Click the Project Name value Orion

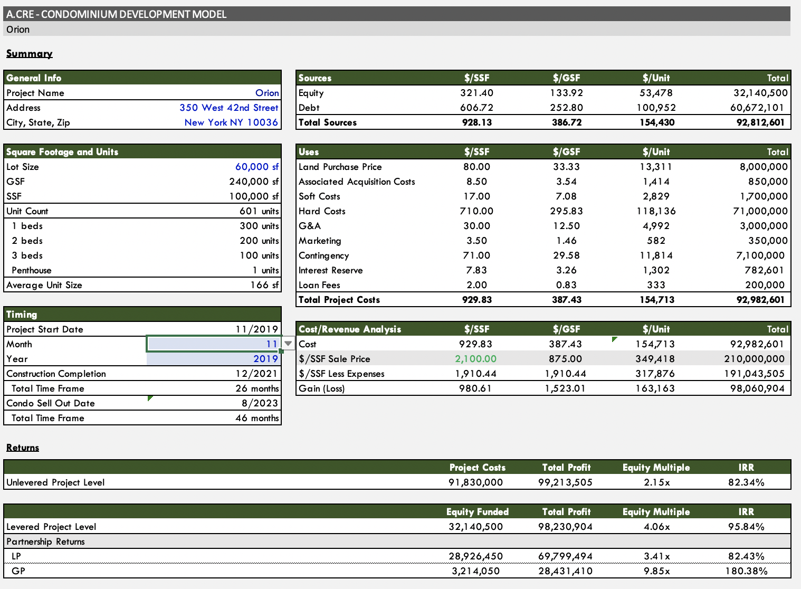[x=267, y=93]
